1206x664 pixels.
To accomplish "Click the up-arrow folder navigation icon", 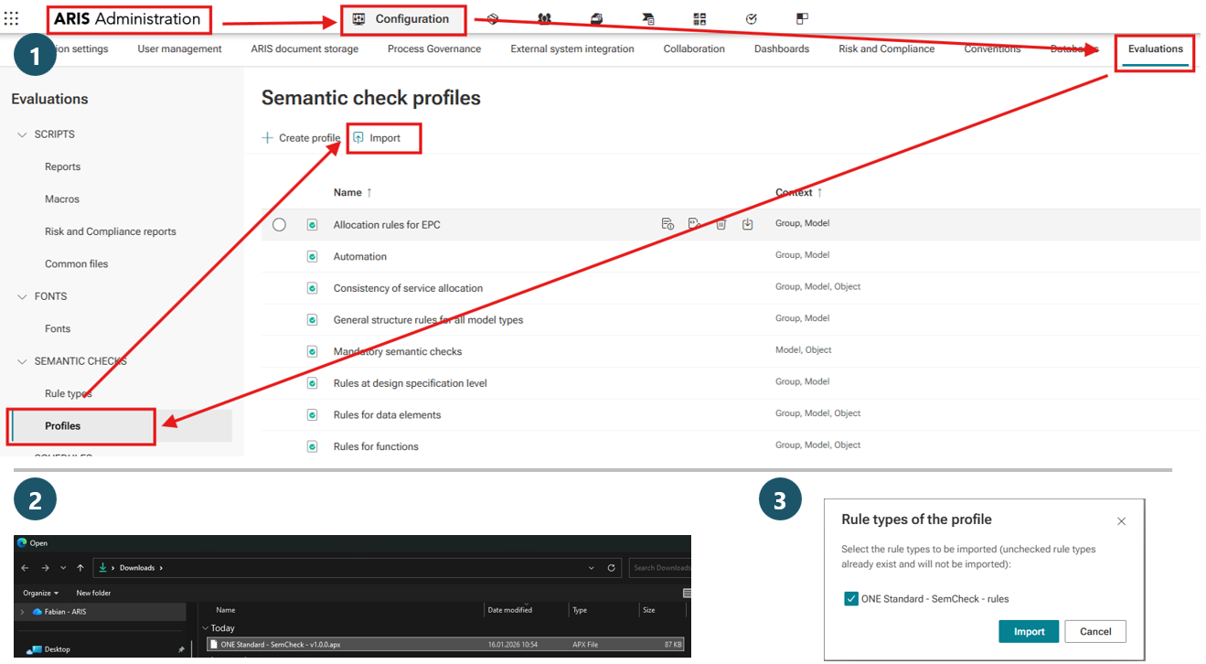I will click(80, 568).
